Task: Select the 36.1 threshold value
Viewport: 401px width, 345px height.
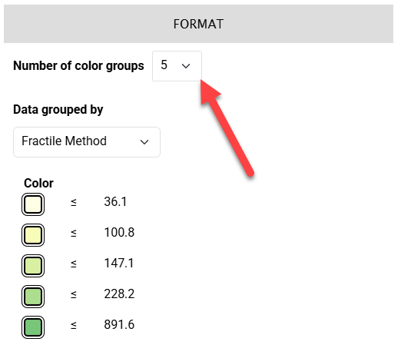Action: tap(115, 201)
